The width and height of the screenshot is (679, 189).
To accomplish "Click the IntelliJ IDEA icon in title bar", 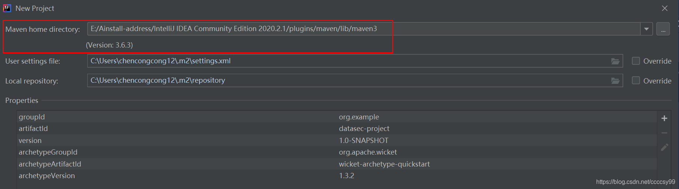I will pyautogui.click(x=7, y=8).
